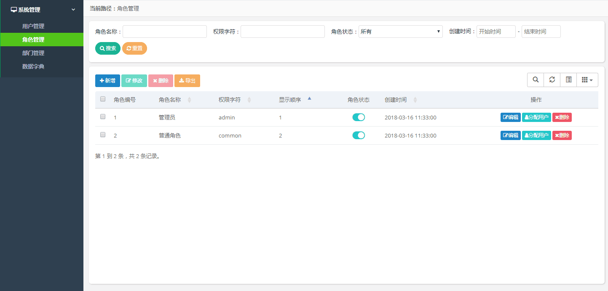This screenshot has height=291, width=608.
Task: Open 数据字典 in the sidebar
Action: point(33,66)
